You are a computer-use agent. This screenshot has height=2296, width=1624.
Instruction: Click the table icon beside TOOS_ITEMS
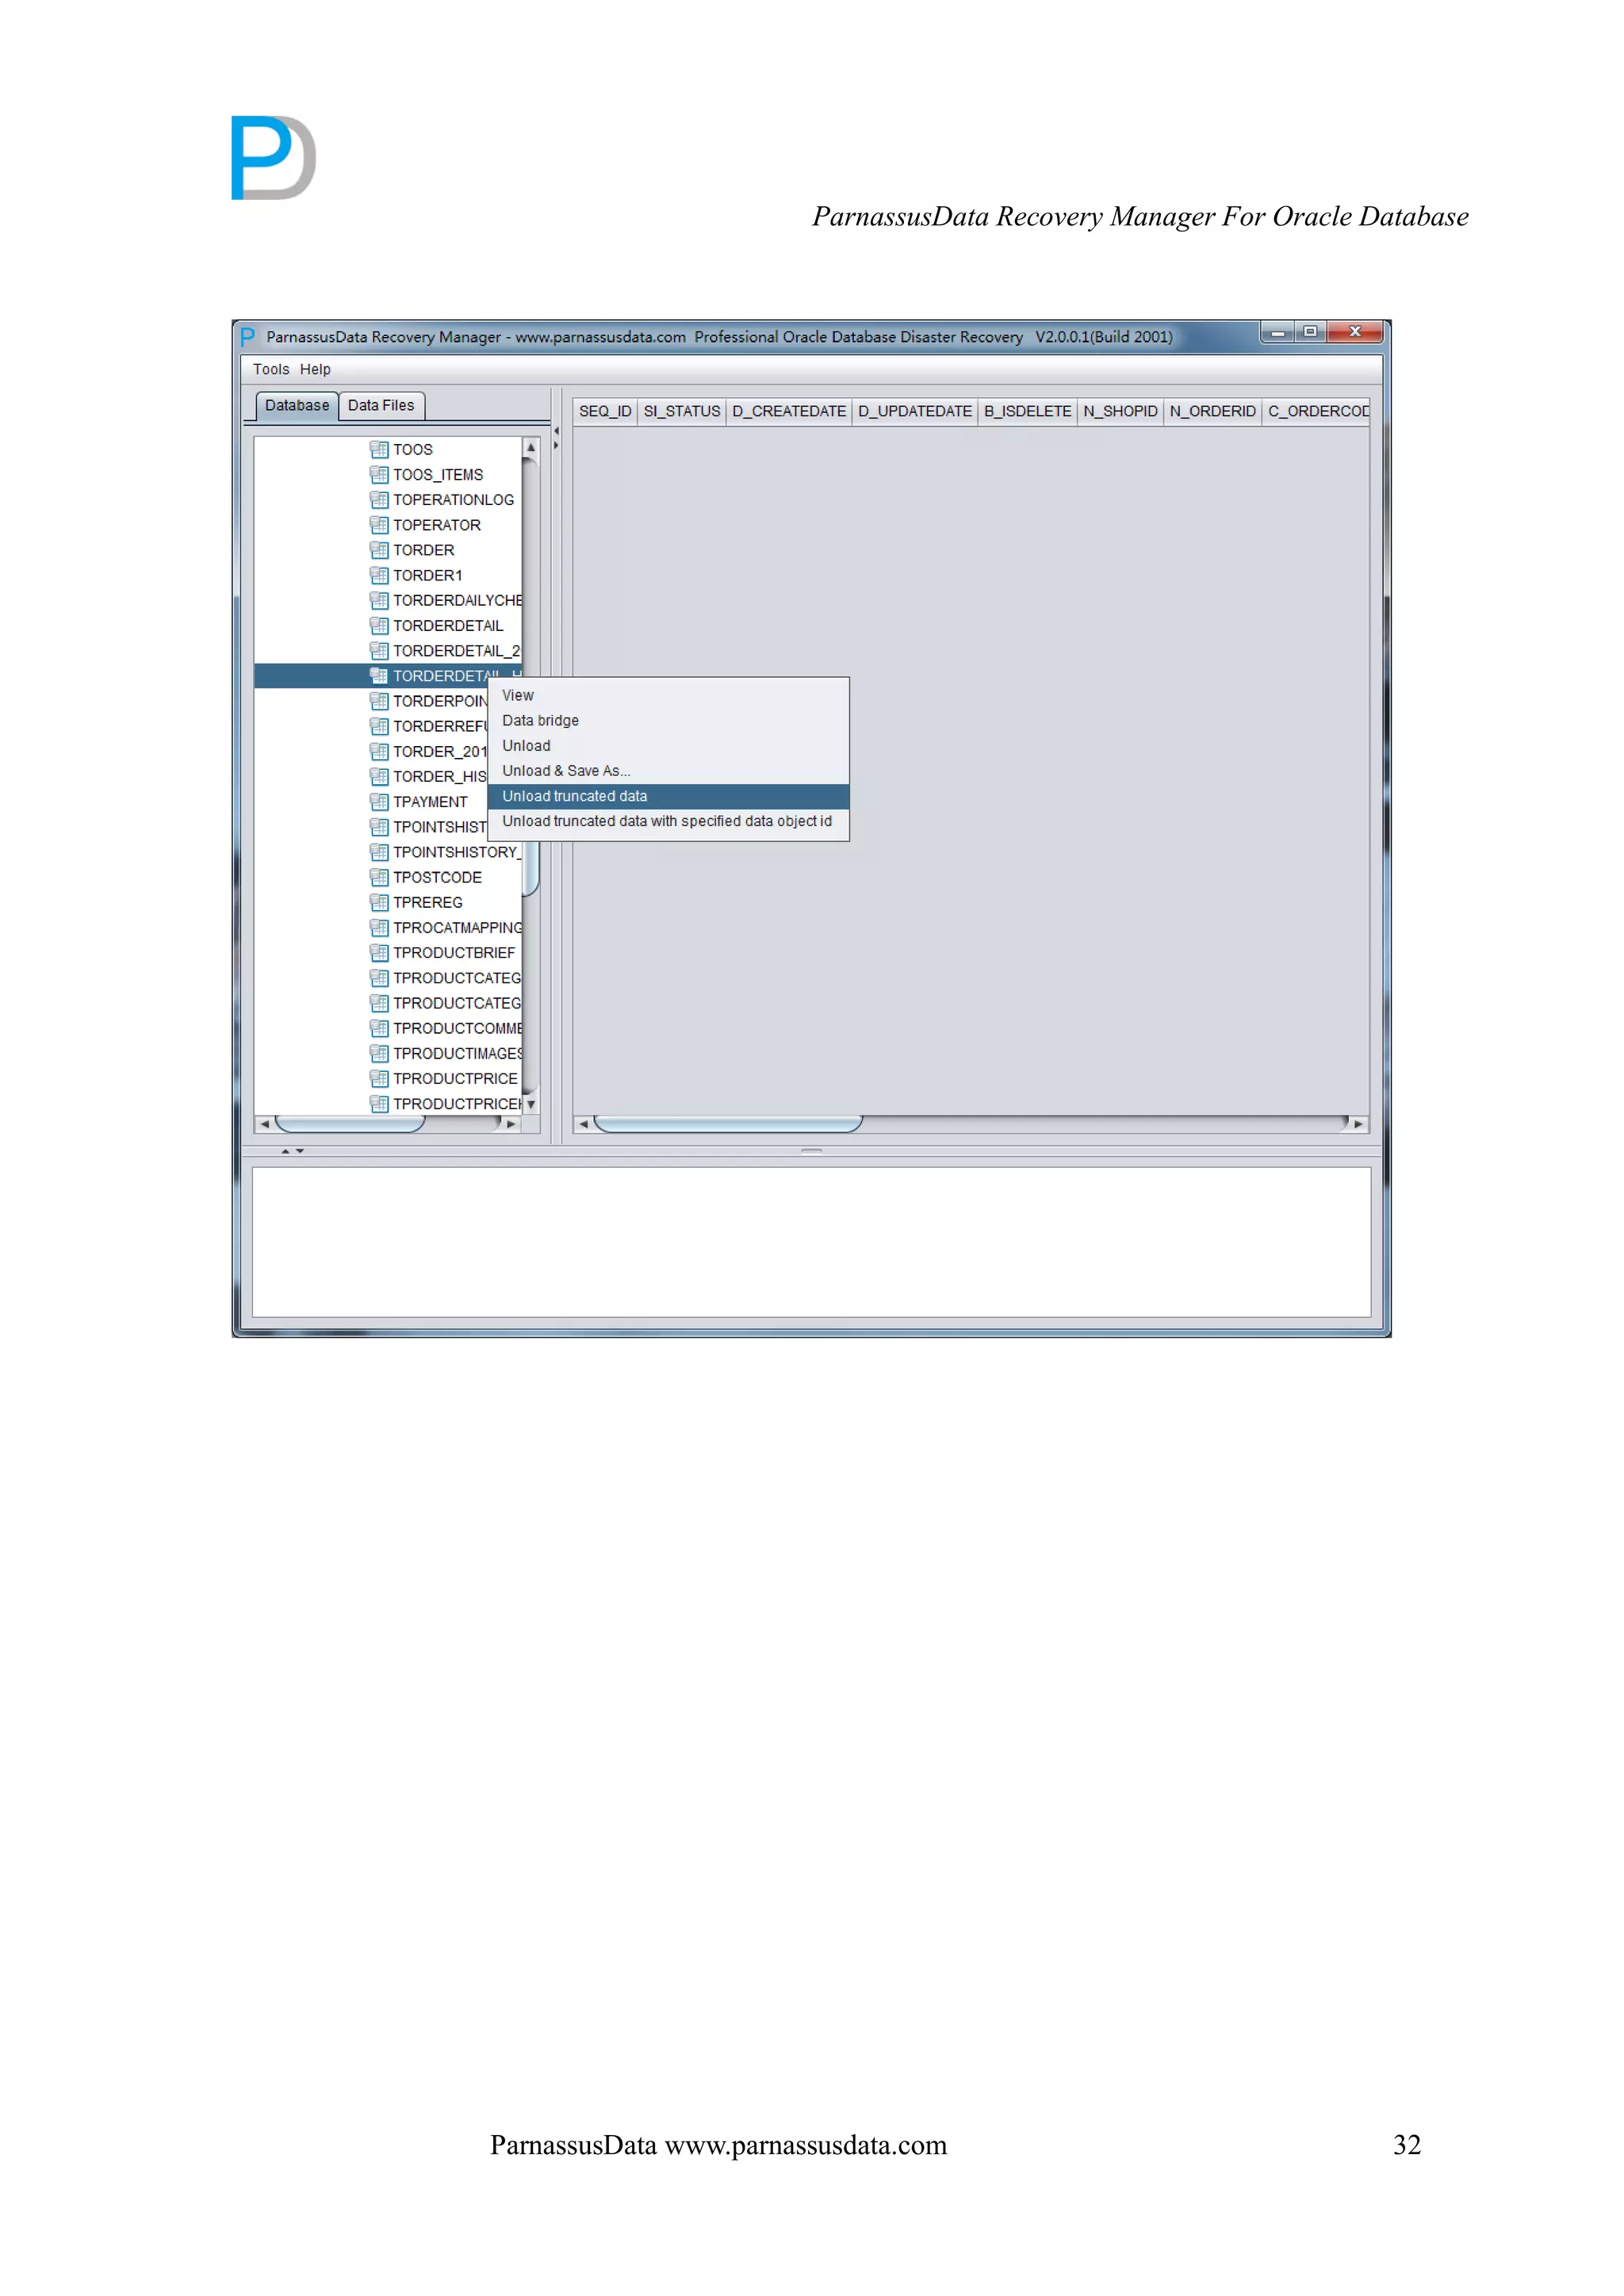[x=379, y=474]
